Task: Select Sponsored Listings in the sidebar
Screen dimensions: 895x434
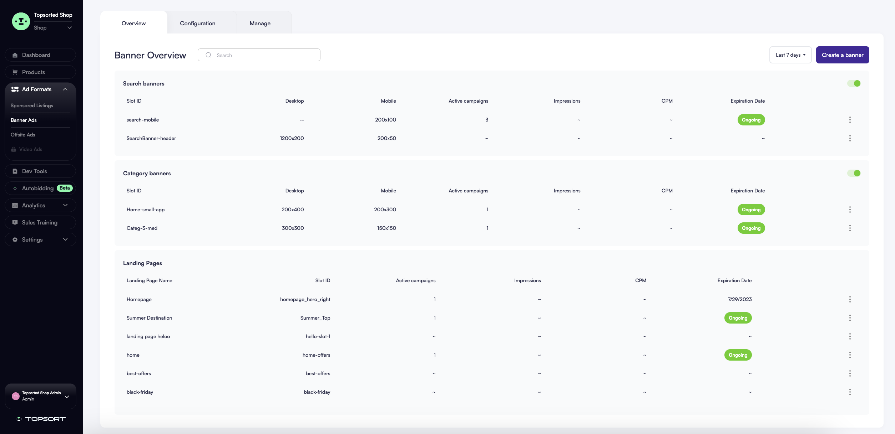Action: pos(31,105)
